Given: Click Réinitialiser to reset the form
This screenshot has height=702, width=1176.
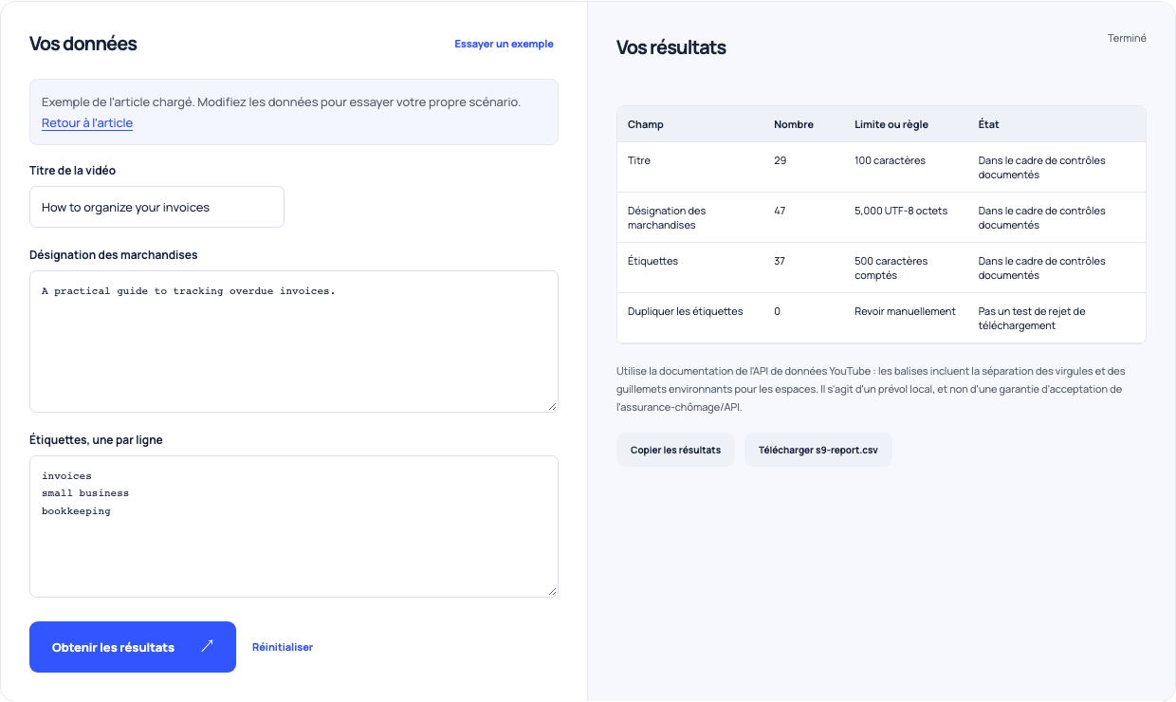Looking at the screenshot, I should click(x=283, y=647).
